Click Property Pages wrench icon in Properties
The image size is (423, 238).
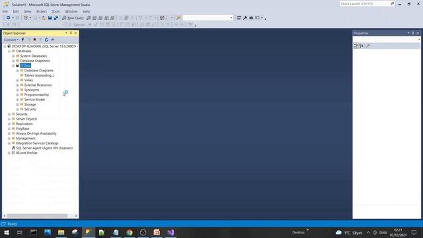click(368, 46)
